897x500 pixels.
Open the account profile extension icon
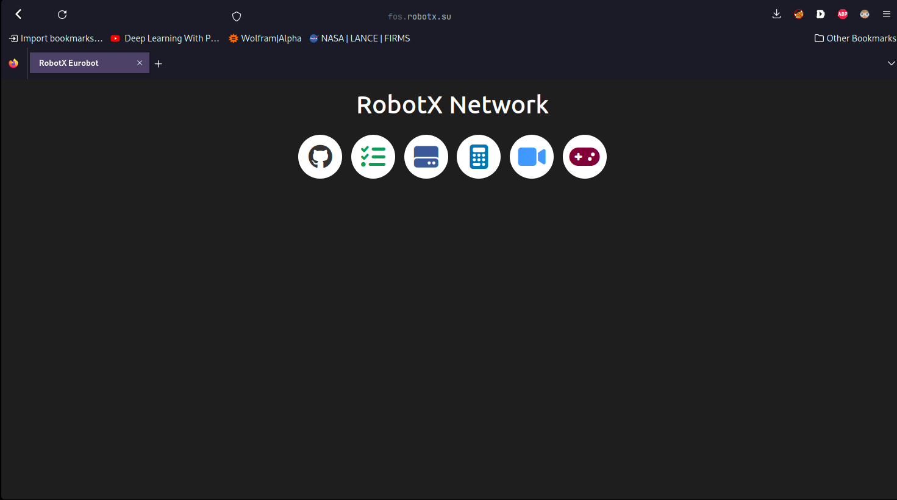(x=864, y=13)
